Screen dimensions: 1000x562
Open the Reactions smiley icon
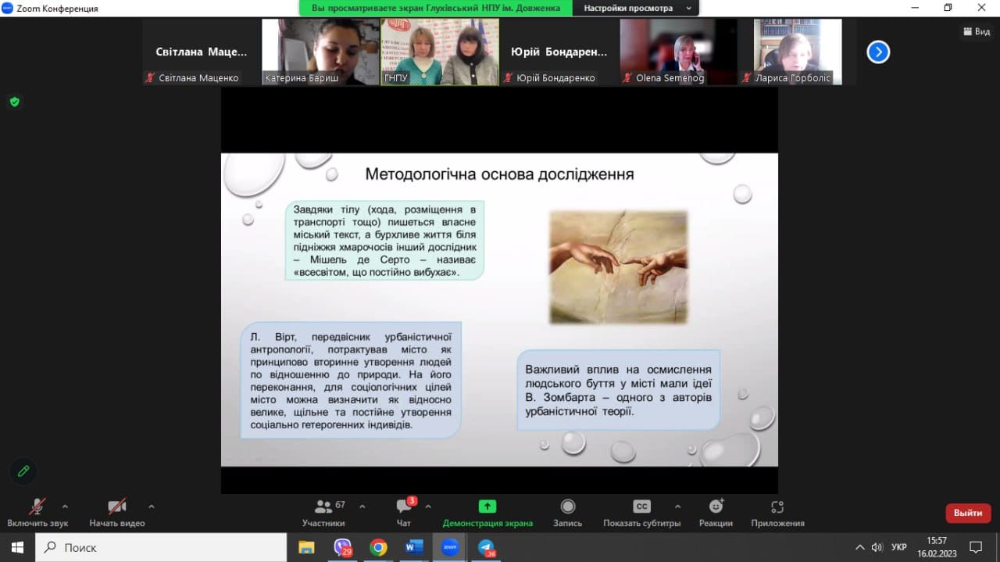point(716,507)
